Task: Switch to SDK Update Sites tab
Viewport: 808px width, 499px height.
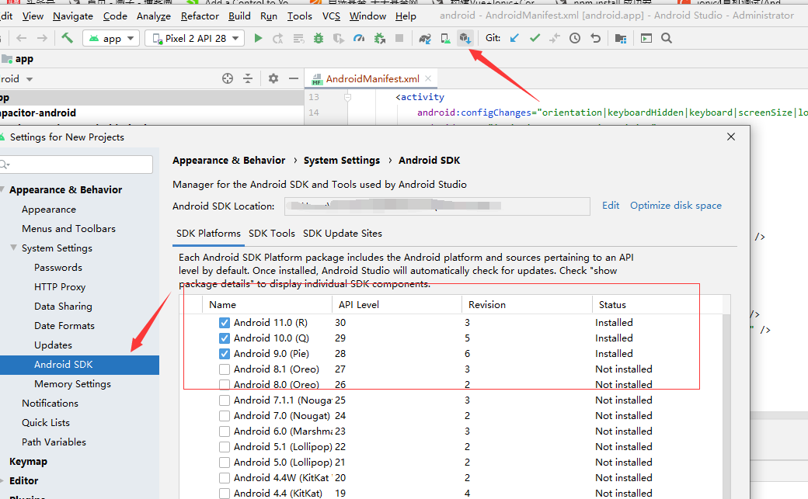Action: pos(343,234)
